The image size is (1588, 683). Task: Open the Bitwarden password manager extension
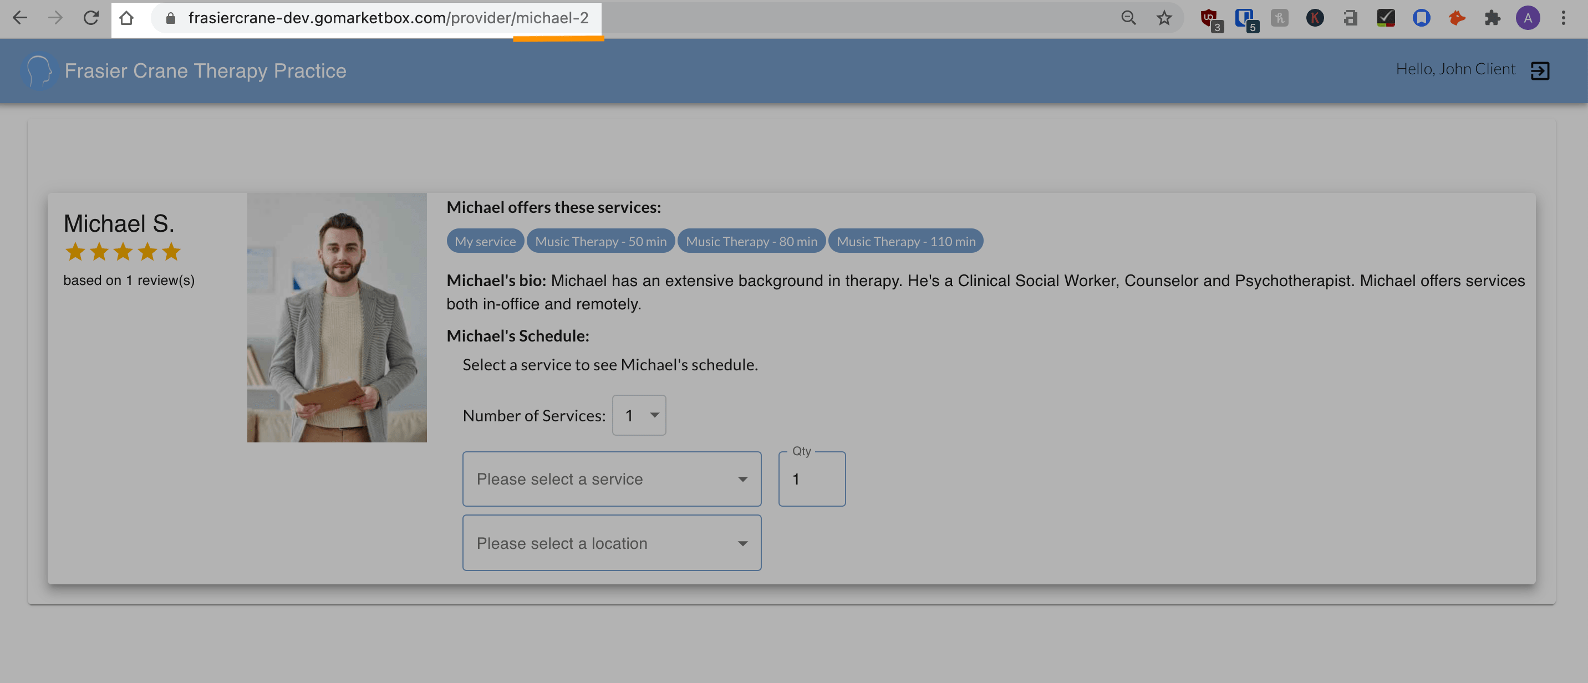[1246, 18]
